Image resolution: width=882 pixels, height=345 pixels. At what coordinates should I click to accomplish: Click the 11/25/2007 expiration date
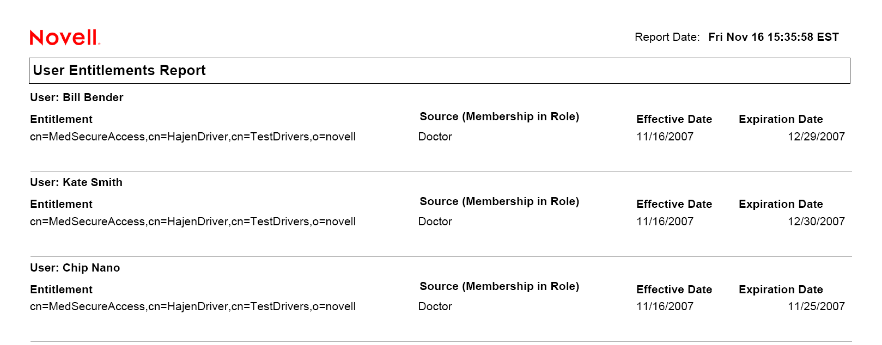[x=816, y=306]
